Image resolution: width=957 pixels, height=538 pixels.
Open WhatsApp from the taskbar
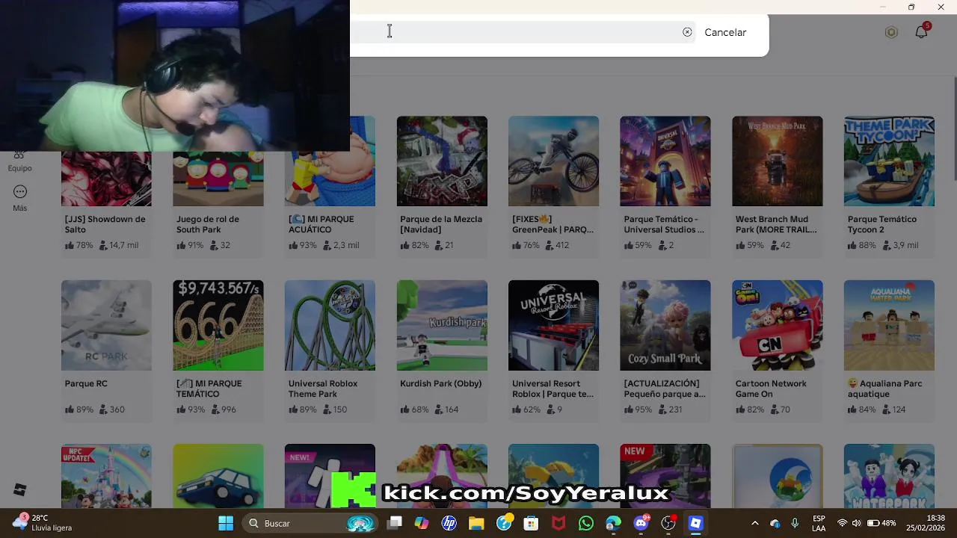point(585,523)
